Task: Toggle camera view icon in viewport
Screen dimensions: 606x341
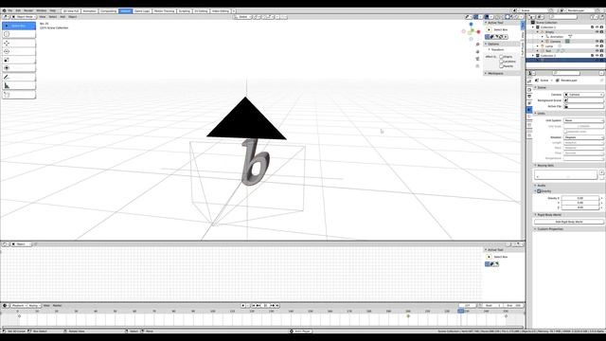Action: [477, 59]
